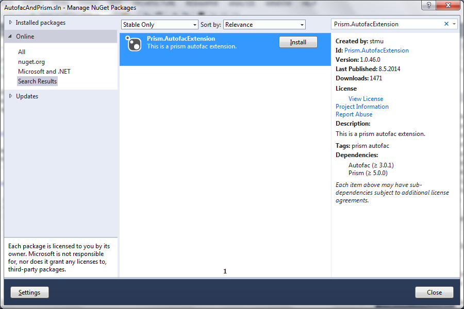
Task: Expand the Installed packages section
Action: [x=11, y=23]
